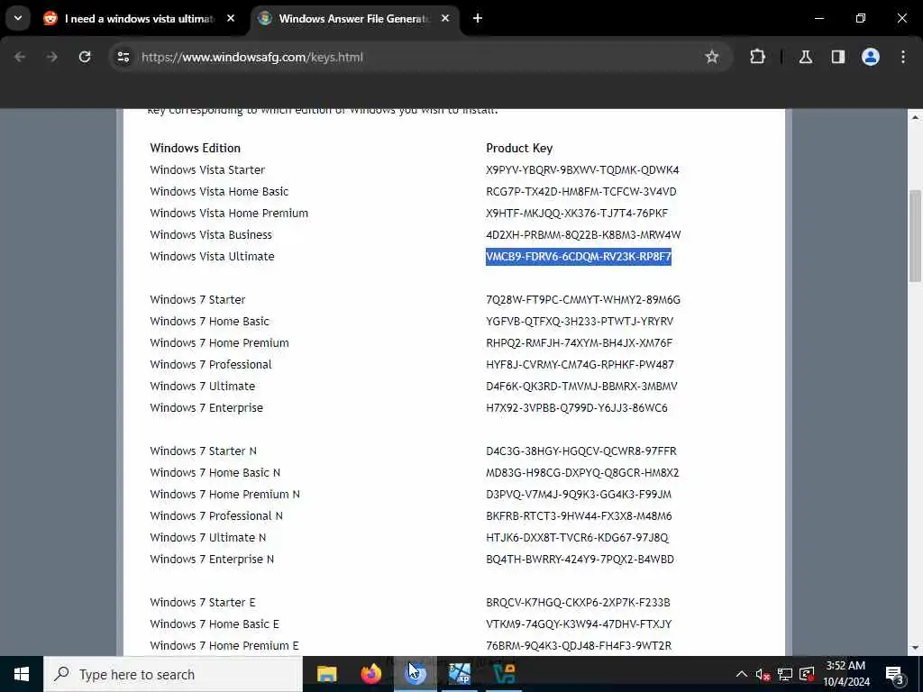This screenshot has width=923, height=692.
Task: Open the XP-labeled taskbar app icon
Action: tap(460, 674)
